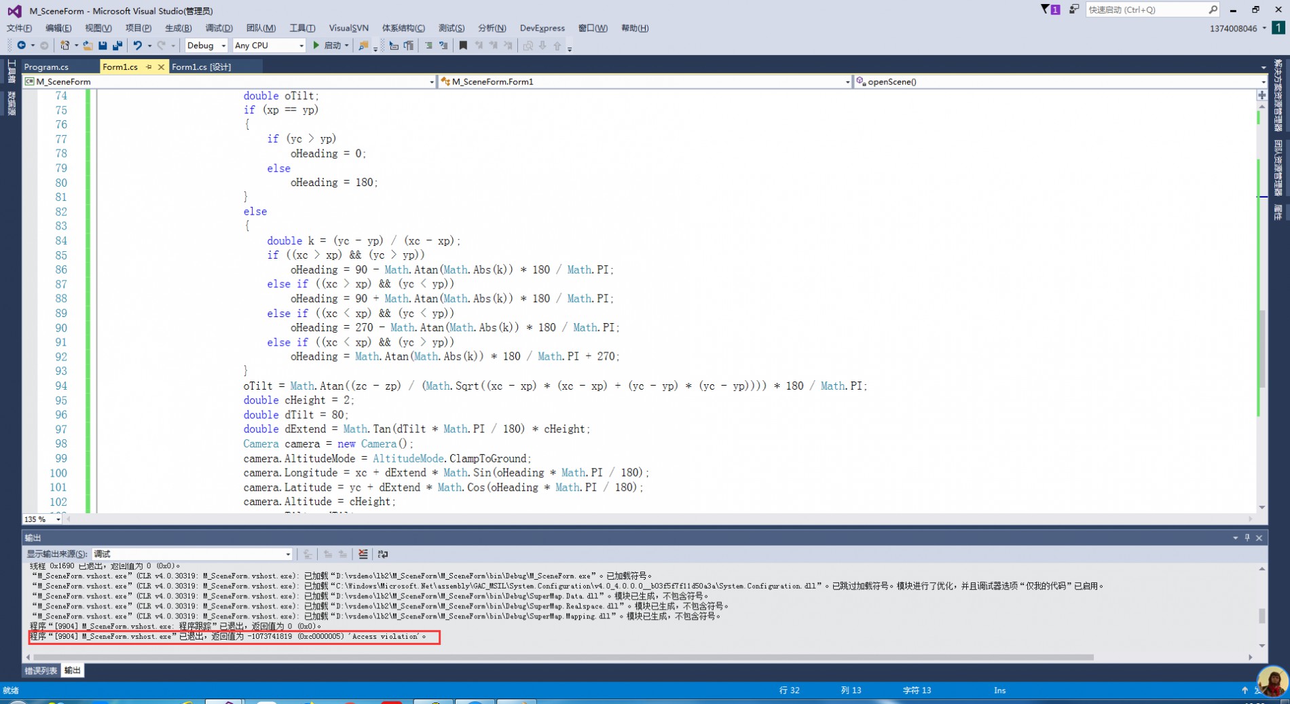Click the Undo arrow icon
This screenshot has width=1290, height=704.
pyautogui.click(x=138, y=45)
